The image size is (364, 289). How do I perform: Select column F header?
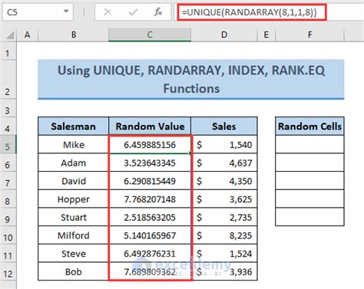coord(309,34)
